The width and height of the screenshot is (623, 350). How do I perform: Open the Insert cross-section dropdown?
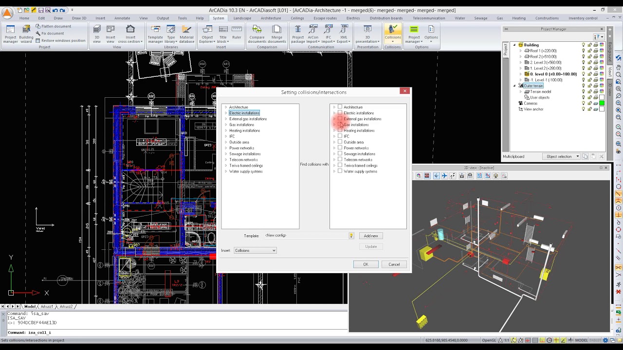tap(130, 34)
